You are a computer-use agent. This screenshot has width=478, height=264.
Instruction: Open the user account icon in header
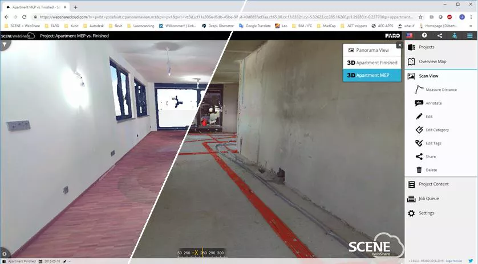coord(455,36)
